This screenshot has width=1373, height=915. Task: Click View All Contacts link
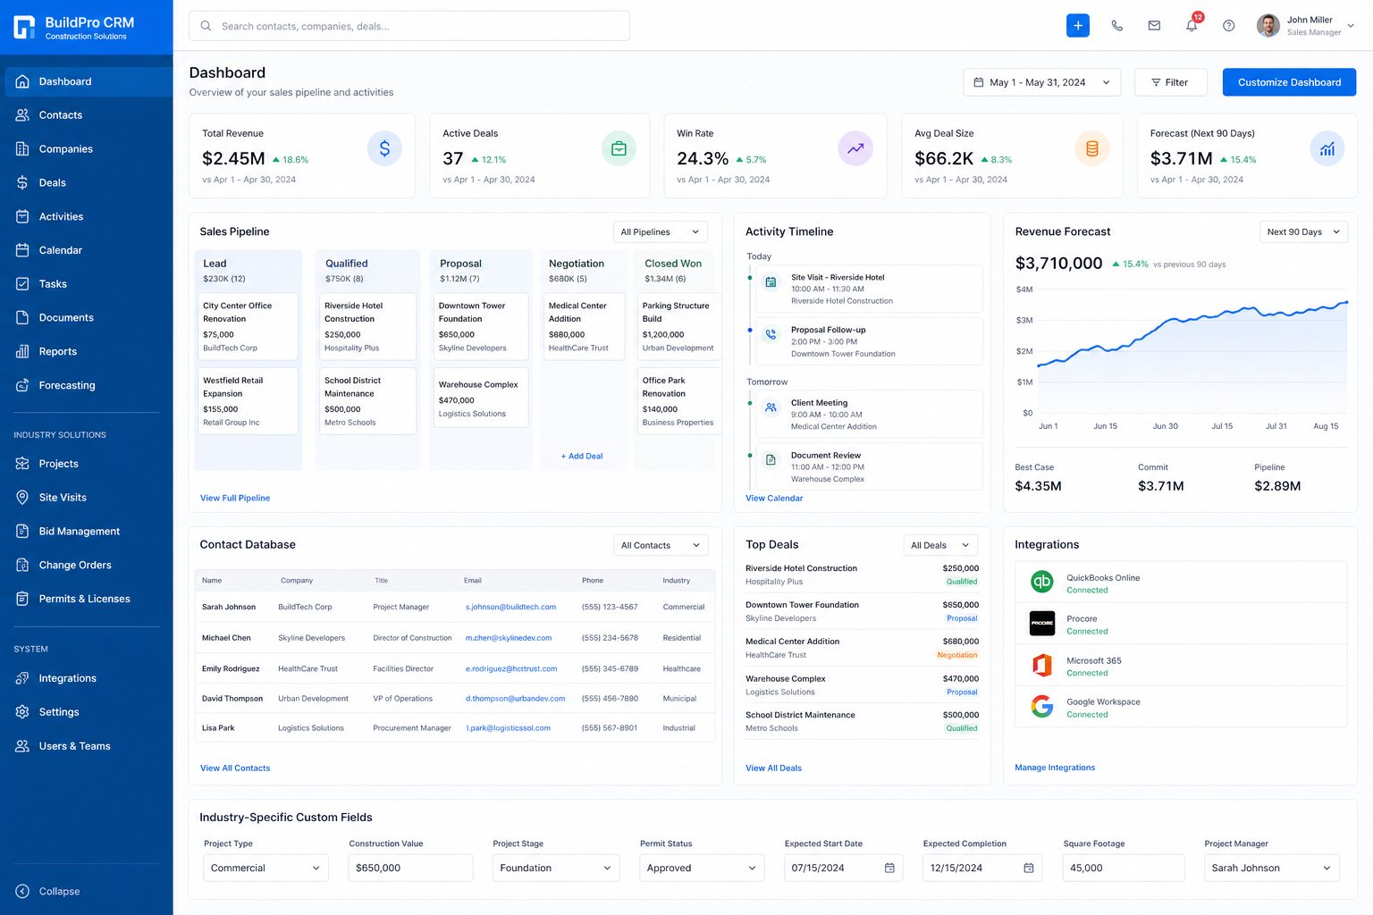(235, 768)
